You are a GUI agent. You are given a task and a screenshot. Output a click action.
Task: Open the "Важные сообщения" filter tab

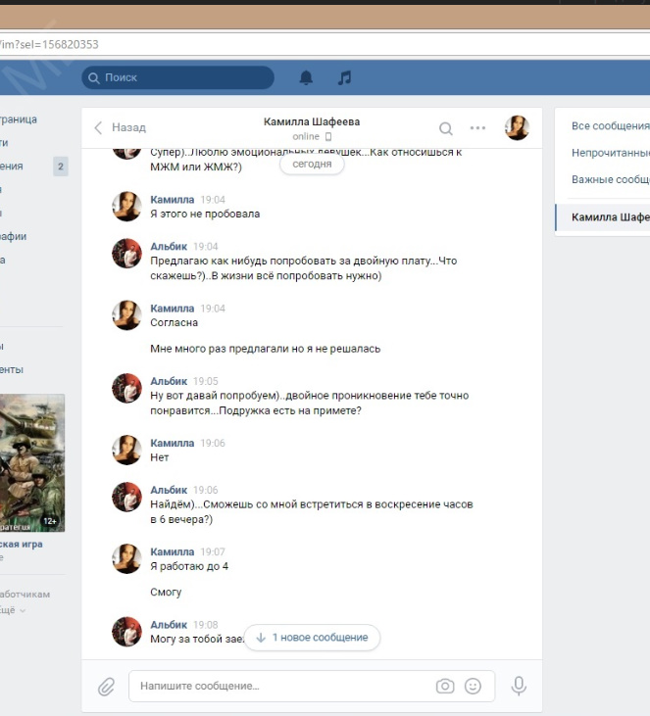click(x=610, y=180)
